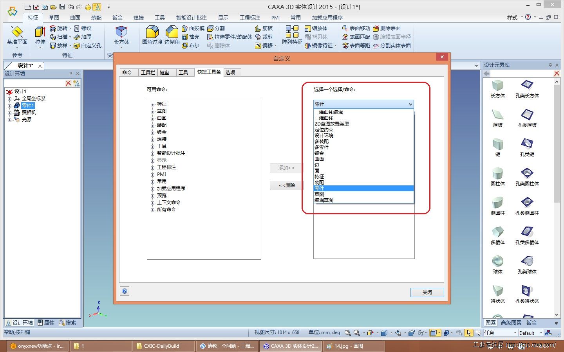Click the <<删除 button
Image resolution: width=564 pixels, height=352 pixels.
coord(287,185)
